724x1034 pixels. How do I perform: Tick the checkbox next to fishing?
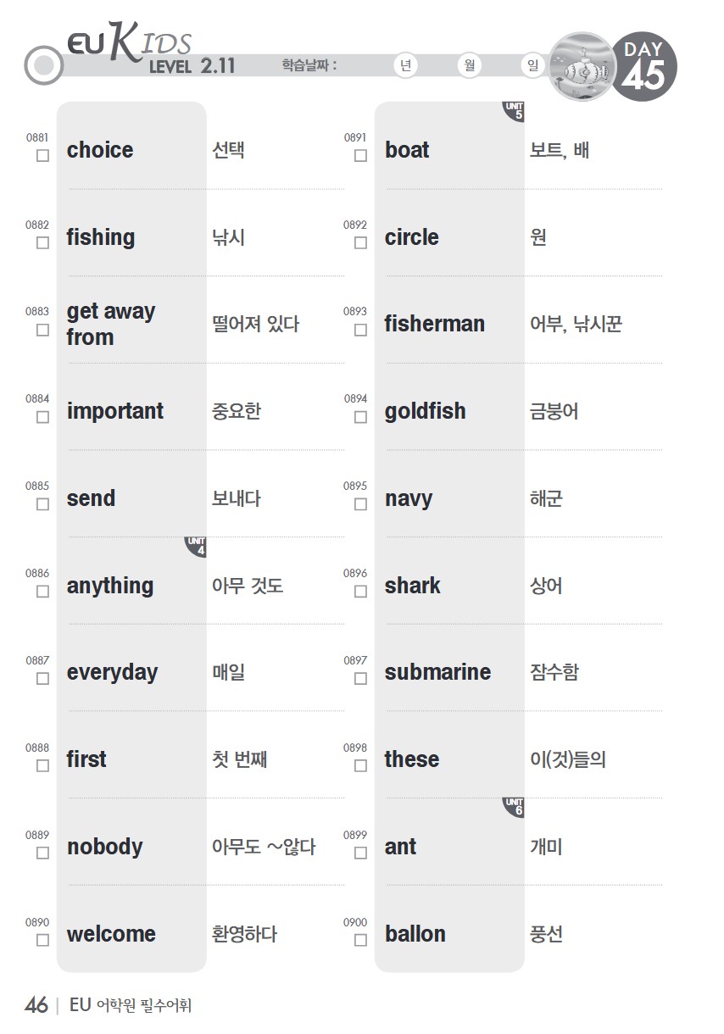pyautogui.click(x=42, y=243)
